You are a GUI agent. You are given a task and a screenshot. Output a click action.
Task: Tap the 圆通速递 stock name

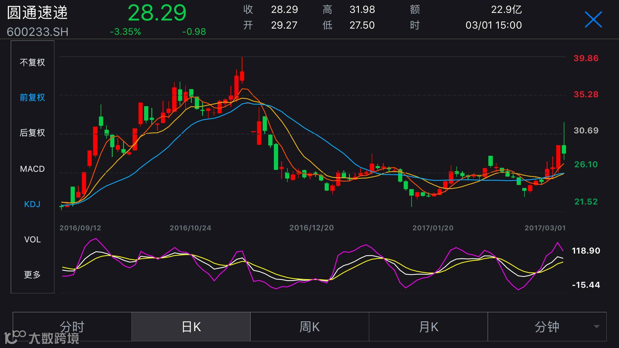point(37,13)
